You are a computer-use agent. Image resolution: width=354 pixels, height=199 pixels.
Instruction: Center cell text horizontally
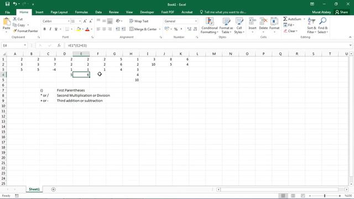[104, 29]
